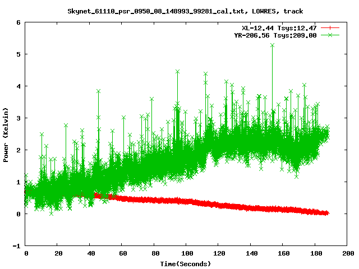Click the 100 tick label on the x-axis
The width and height of the screenshot is (359, 269).
point(186,254)
